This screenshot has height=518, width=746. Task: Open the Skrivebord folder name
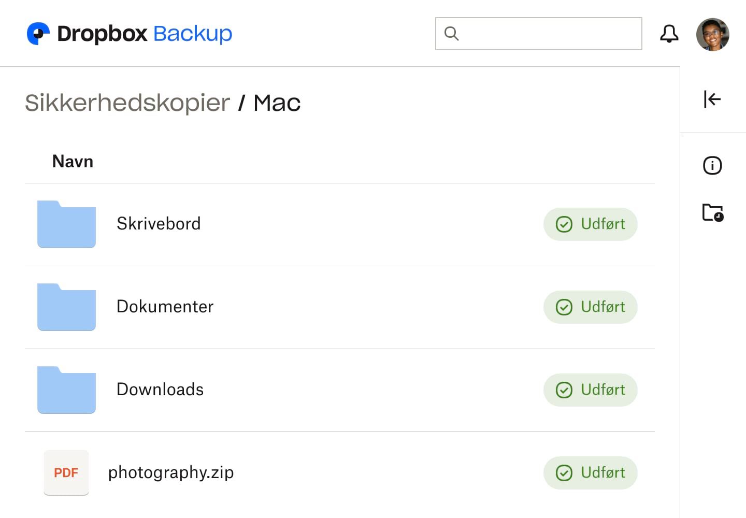pos(159,224)
